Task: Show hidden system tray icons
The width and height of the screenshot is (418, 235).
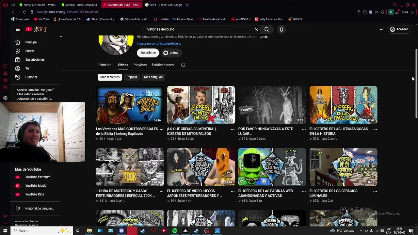Action: [x=361, y=231]
